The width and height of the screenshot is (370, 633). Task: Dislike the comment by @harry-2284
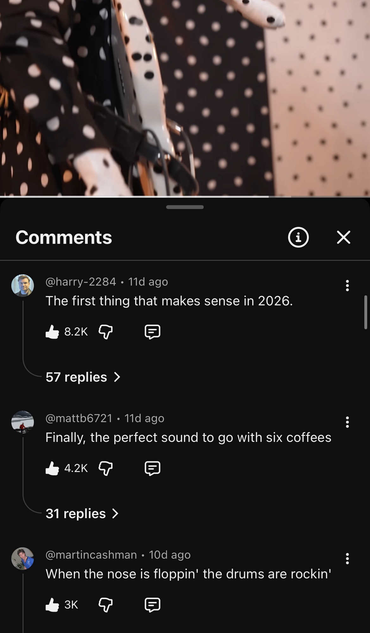(x=106, y=332)
